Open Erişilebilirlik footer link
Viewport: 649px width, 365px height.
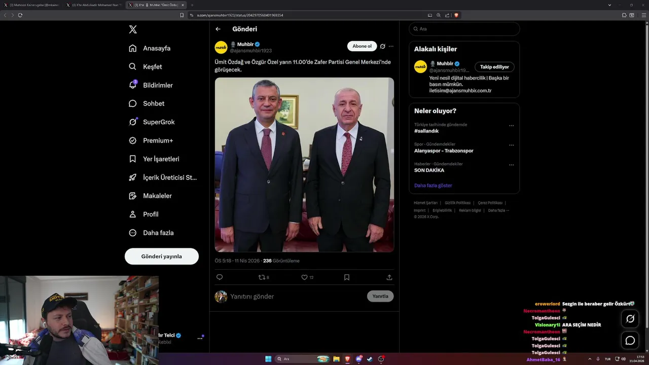coord(442,210)
